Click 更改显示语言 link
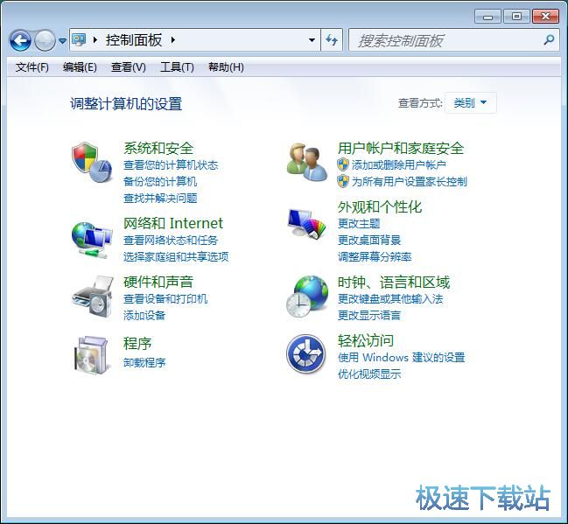Image resolution: width=568 pixels, height=524 pixels. [x=369, y=316]
